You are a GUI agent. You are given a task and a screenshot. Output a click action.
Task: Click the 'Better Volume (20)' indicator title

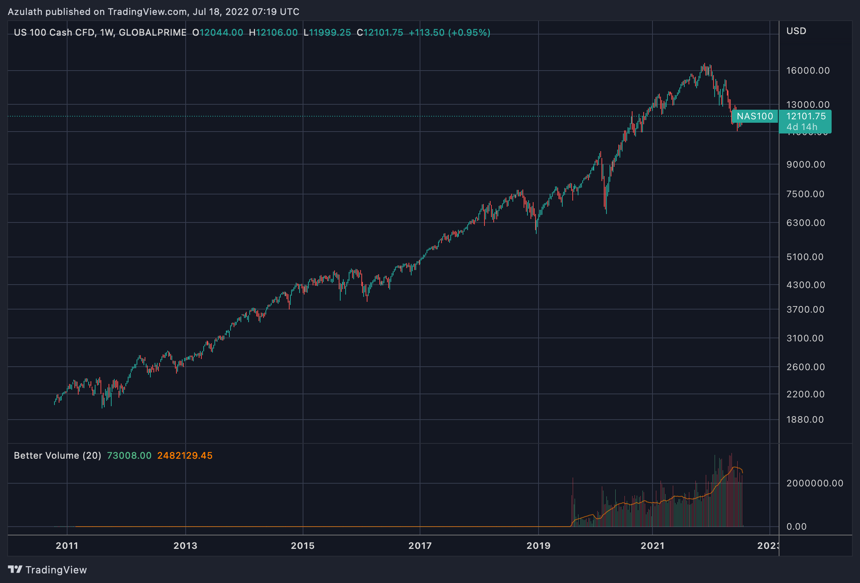click(58, 456)
